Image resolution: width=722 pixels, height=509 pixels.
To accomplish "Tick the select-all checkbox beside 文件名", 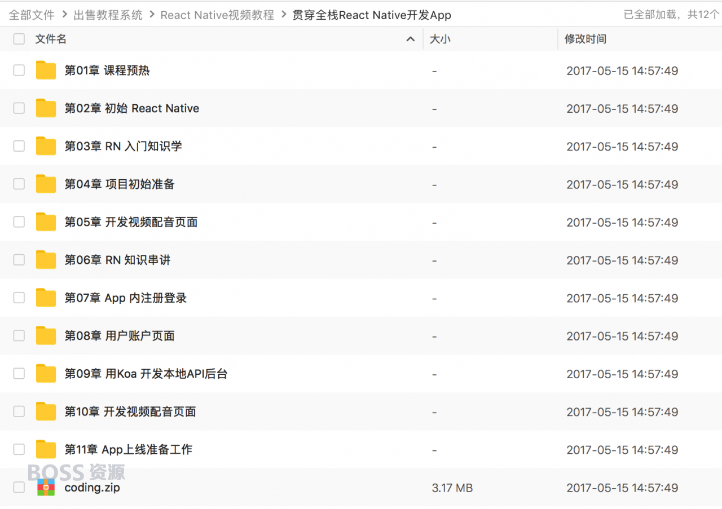I will click(19, 39).
